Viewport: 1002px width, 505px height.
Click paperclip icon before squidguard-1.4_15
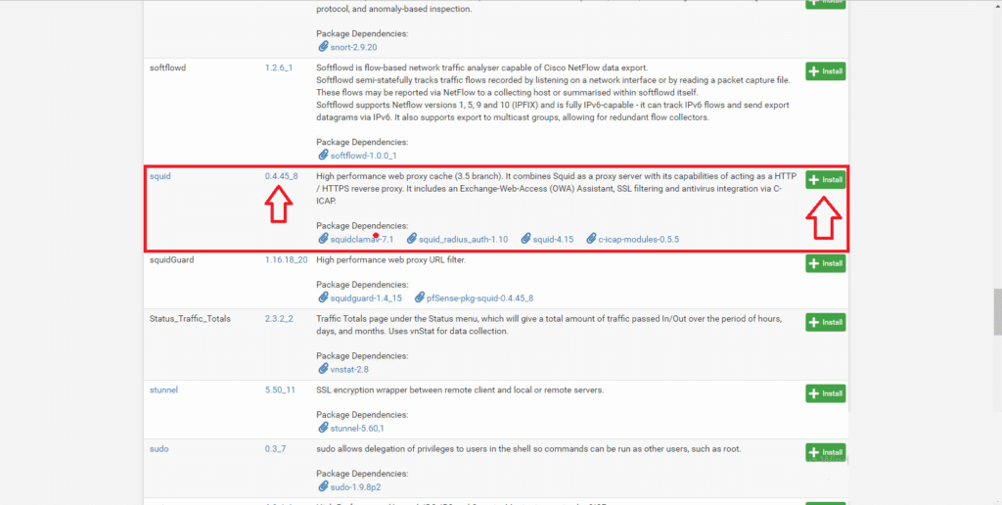[x=323, y=298]
